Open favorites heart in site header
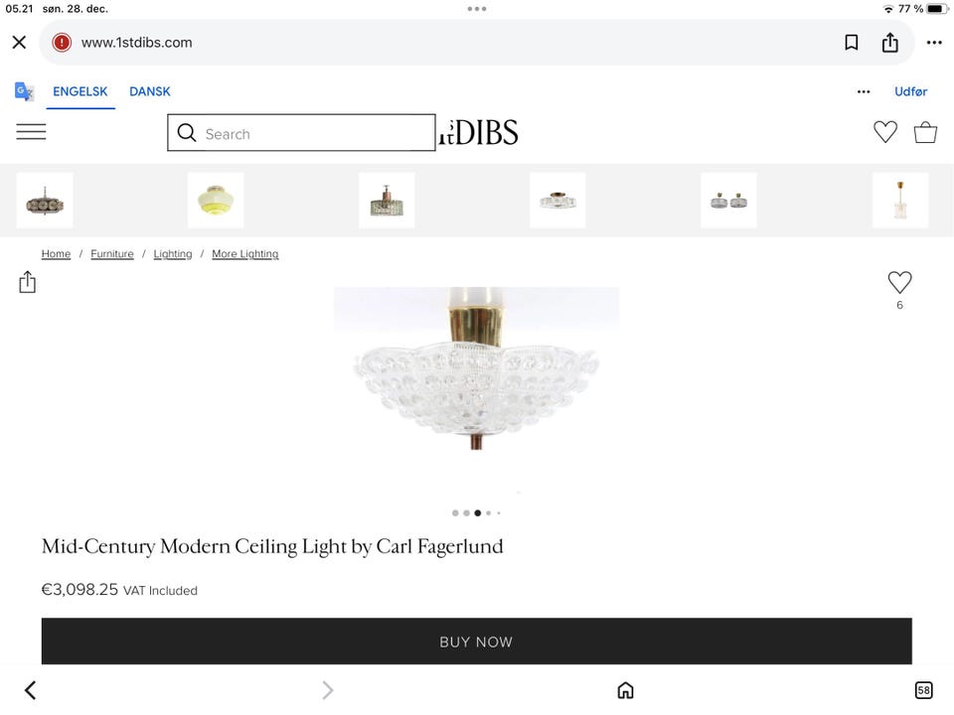The width and height of the screenshot is (954, 715). [884, 132]
